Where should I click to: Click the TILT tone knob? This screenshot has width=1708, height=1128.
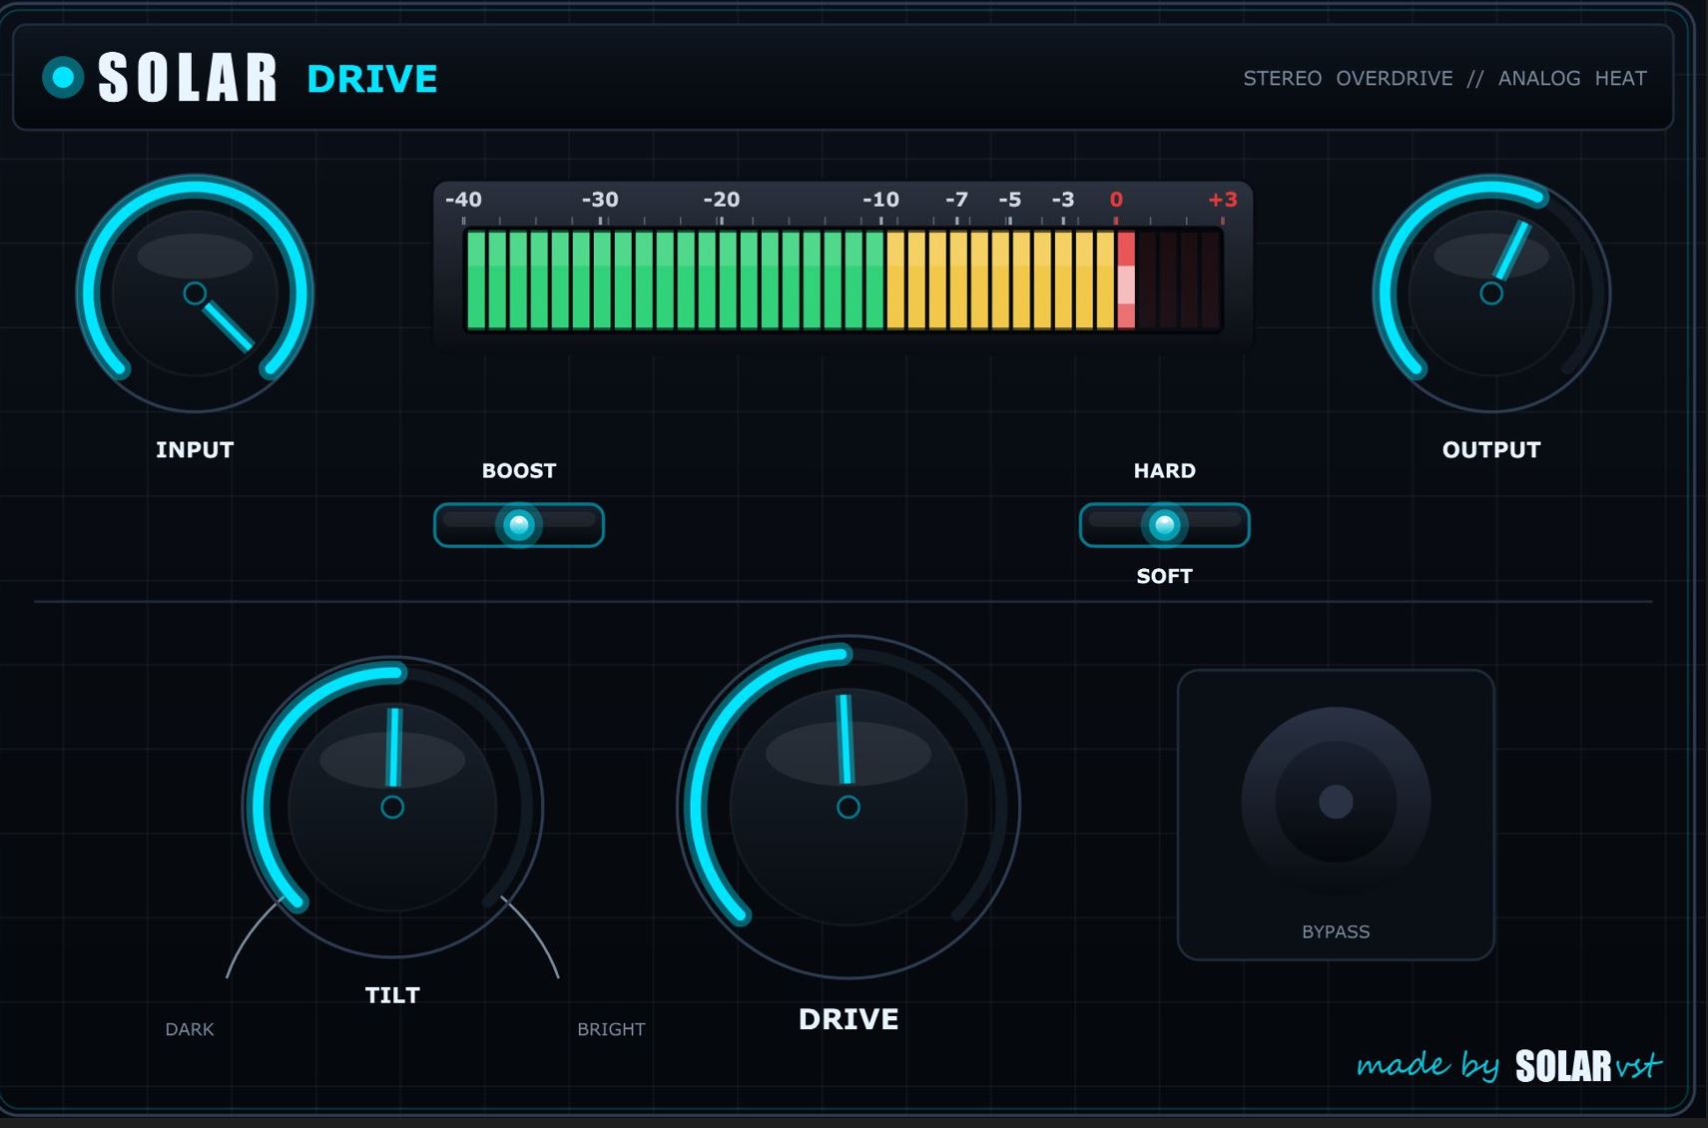click(x=392, y=807)
